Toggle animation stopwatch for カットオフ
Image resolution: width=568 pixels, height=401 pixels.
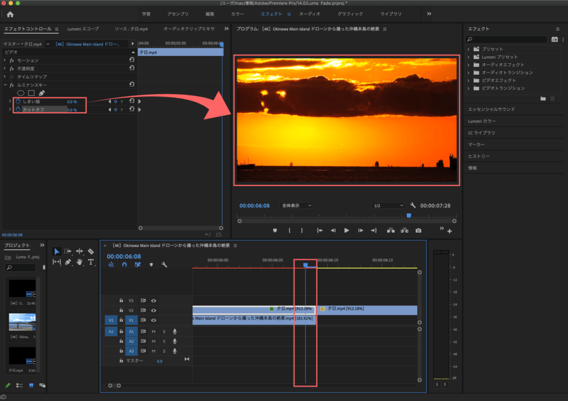18,109
